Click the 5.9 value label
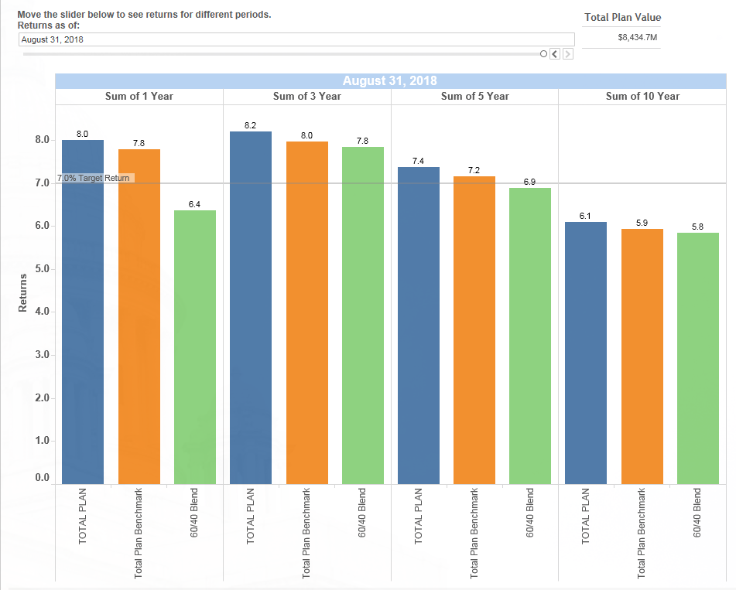This screenshot has width=736, height=590. point(642,223)
